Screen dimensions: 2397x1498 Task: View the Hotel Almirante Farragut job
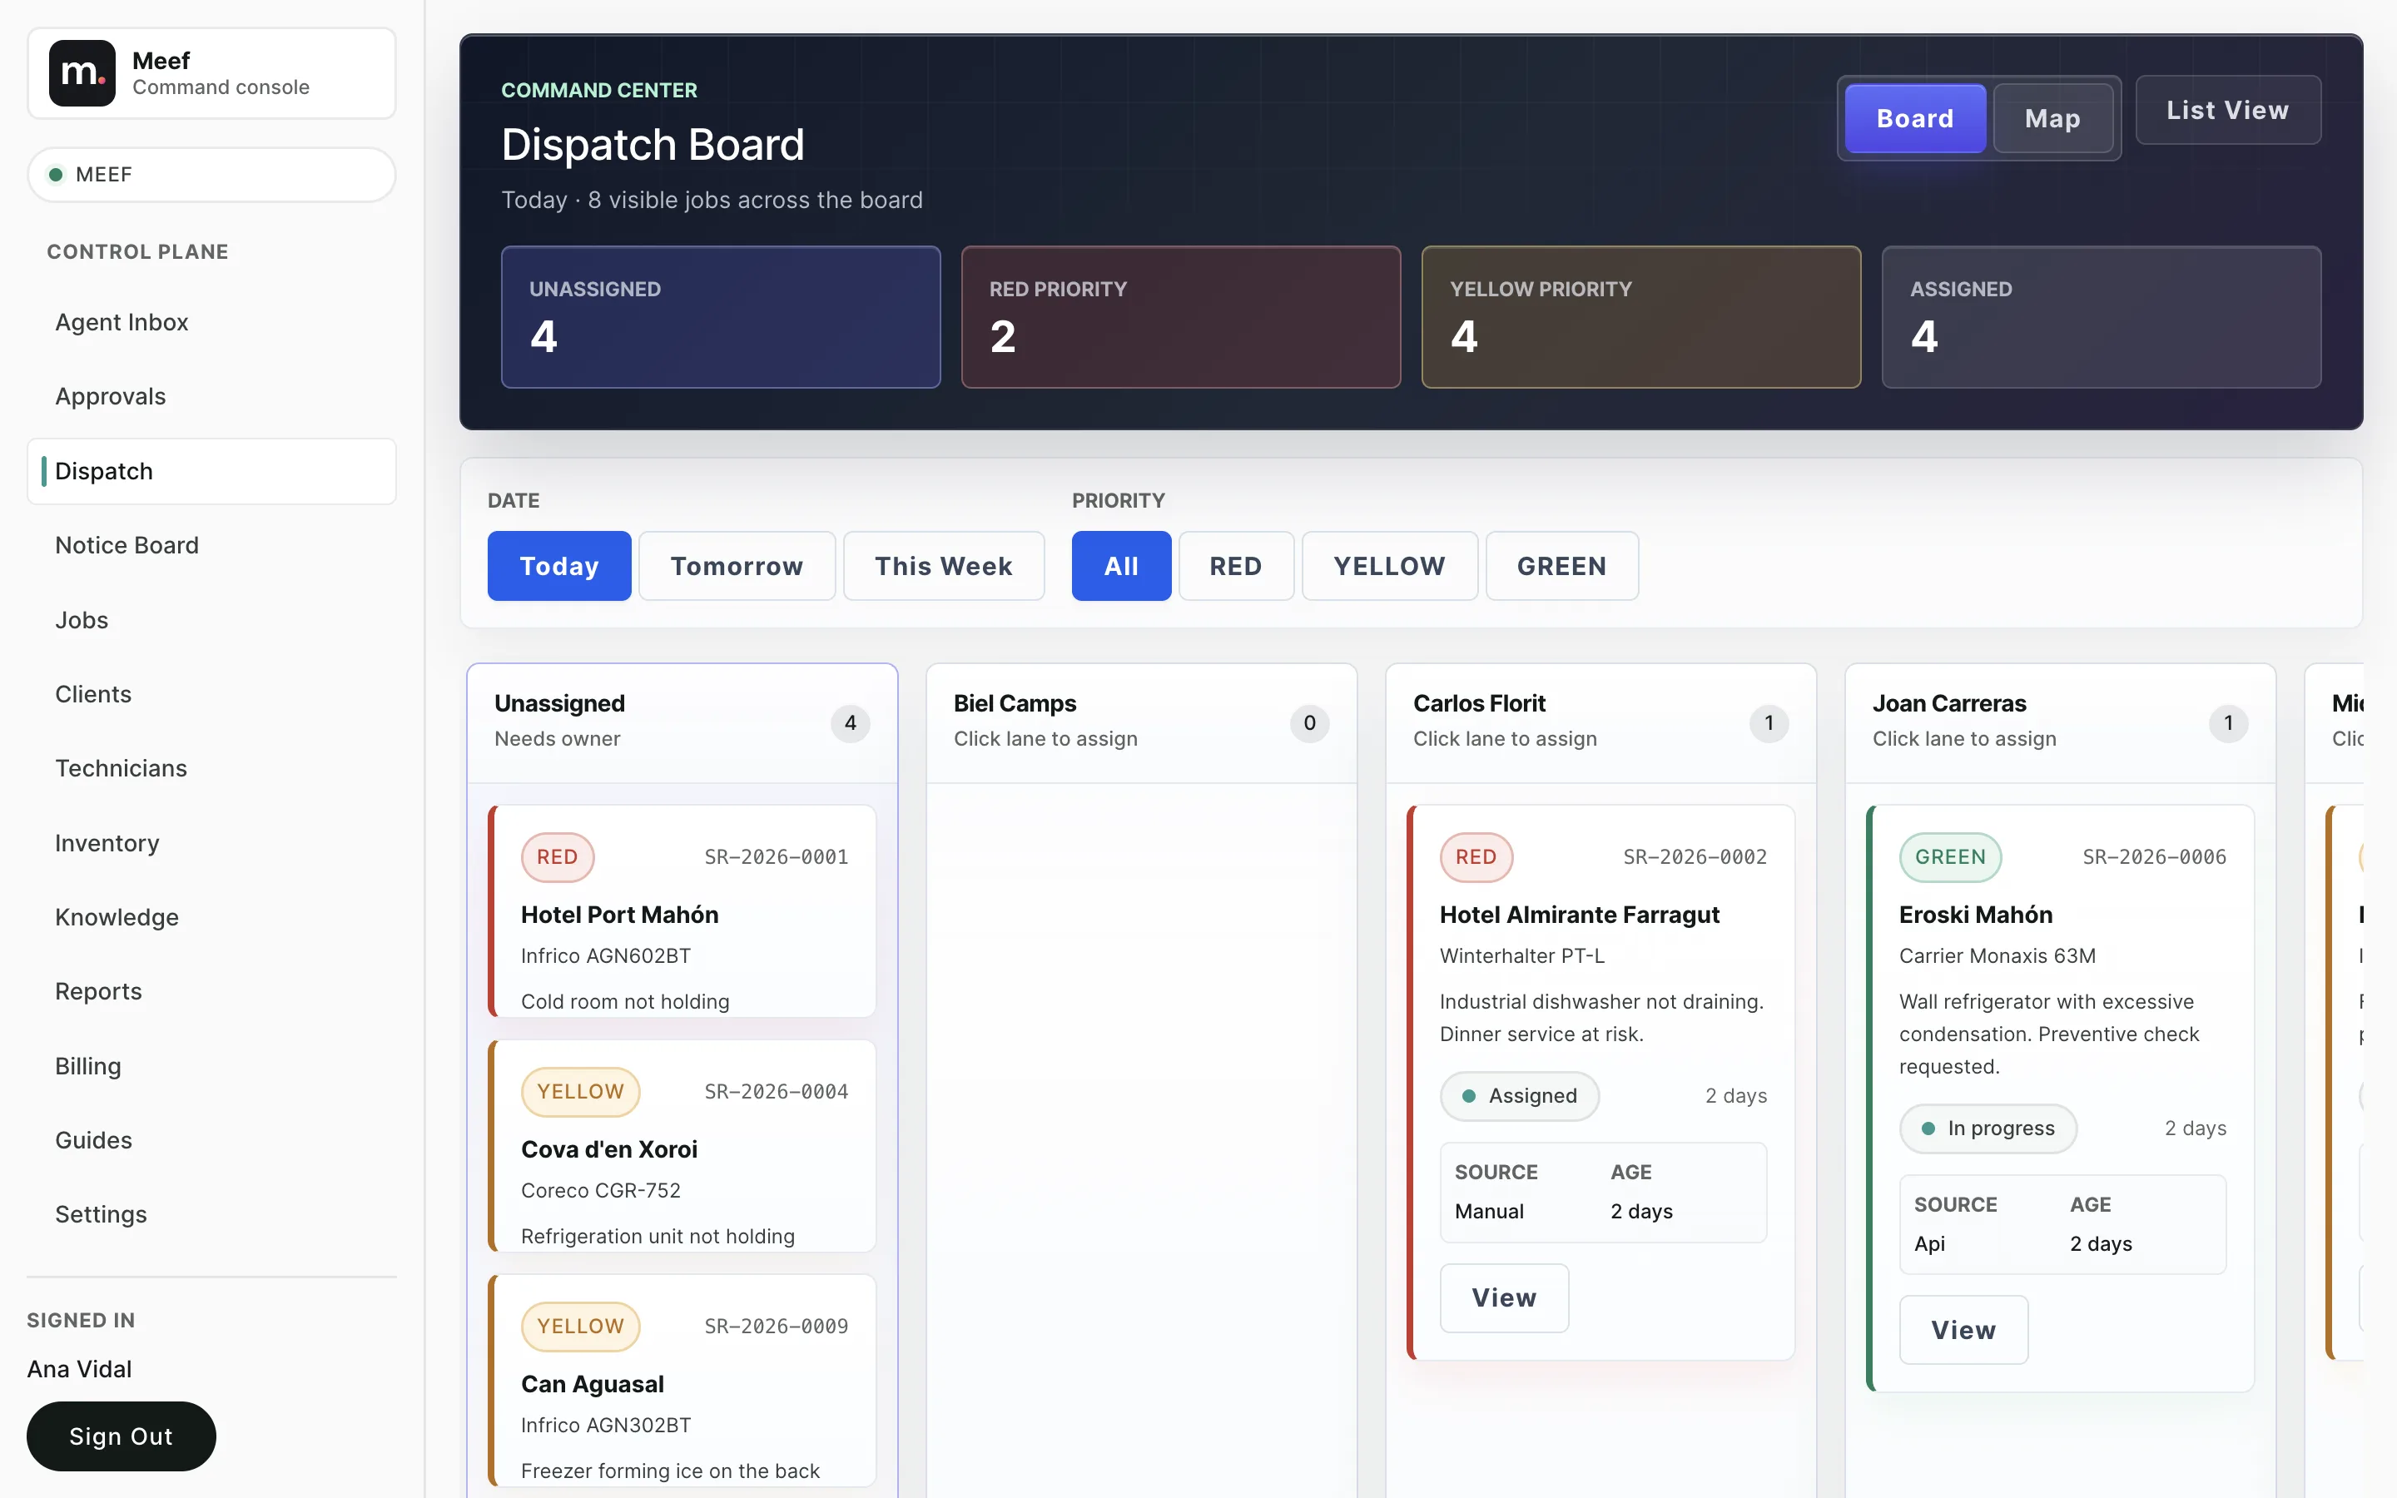coord(1504,1298)
